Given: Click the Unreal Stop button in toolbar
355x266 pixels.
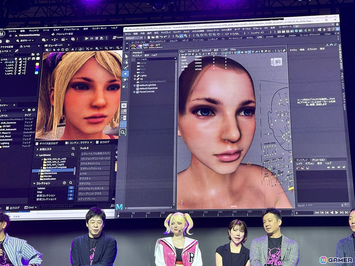Looking at the screenshot, I should [97, 38].
